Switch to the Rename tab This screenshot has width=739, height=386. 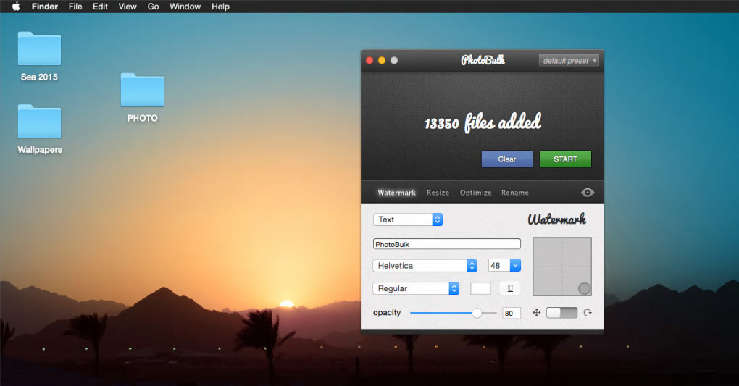(515, 193)
